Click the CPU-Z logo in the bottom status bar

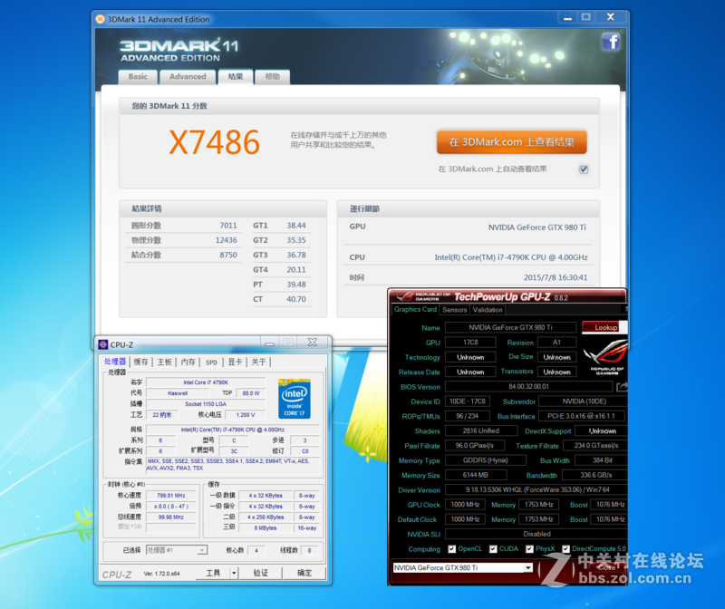(x=119, y=573)
